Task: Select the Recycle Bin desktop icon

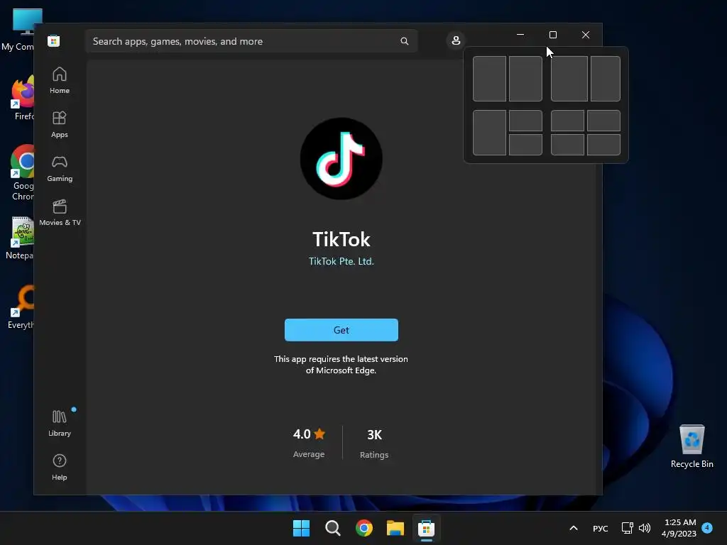Action: [692, 446]
